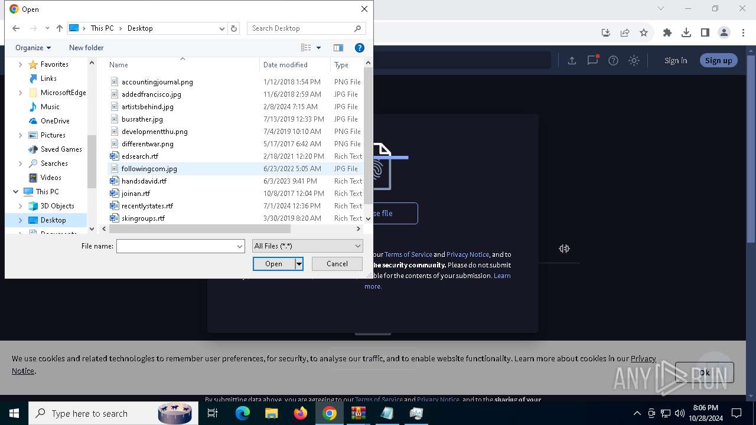
Task: Select busrather.jpg file
Action: click(x=142, y=119)
